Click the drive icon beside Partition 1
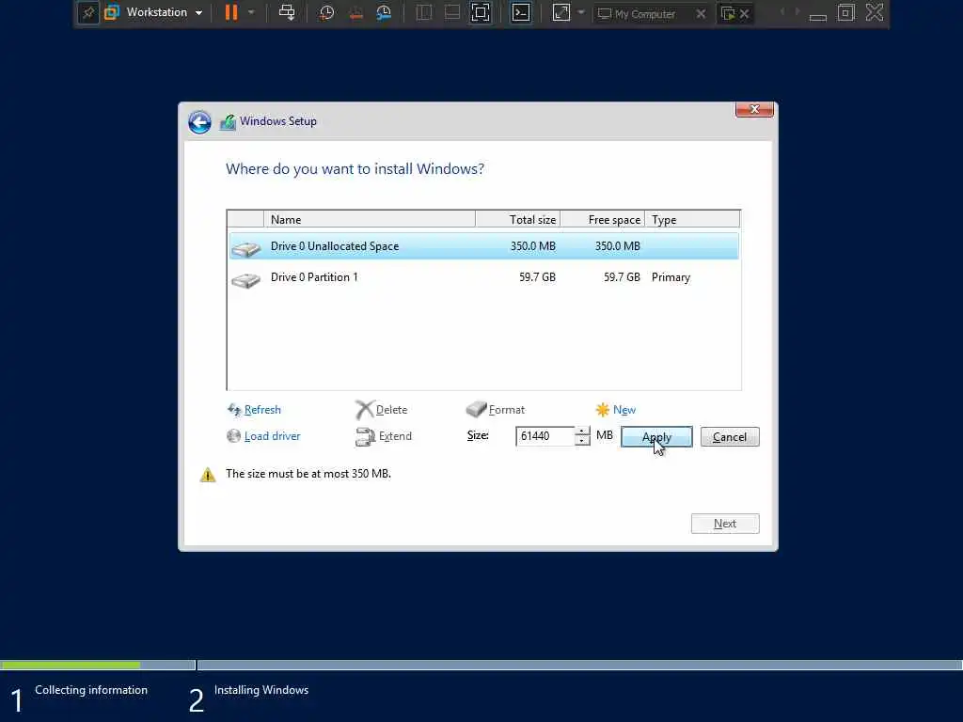Screen dimensions: 963x722 (245, 280)
